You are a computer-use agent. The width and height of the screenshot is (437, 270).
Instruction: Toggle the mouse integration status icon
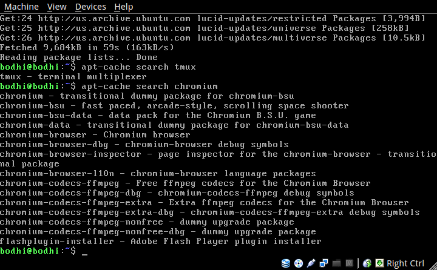pos(367,263)
